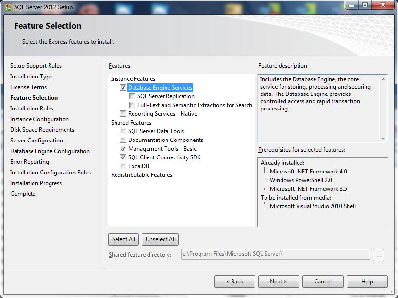Minimize the SQL Server 2012 Setup window
Image resolution: width=398 pixels, height=298 pixels.
(352, 5)
